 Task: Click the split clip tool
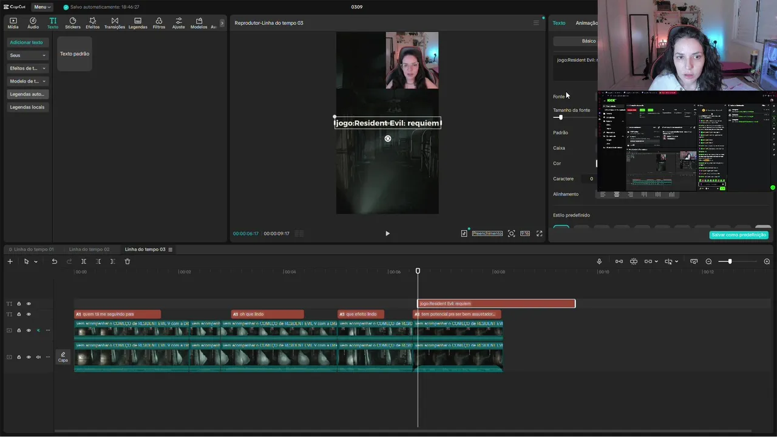(x=84, y=262)
